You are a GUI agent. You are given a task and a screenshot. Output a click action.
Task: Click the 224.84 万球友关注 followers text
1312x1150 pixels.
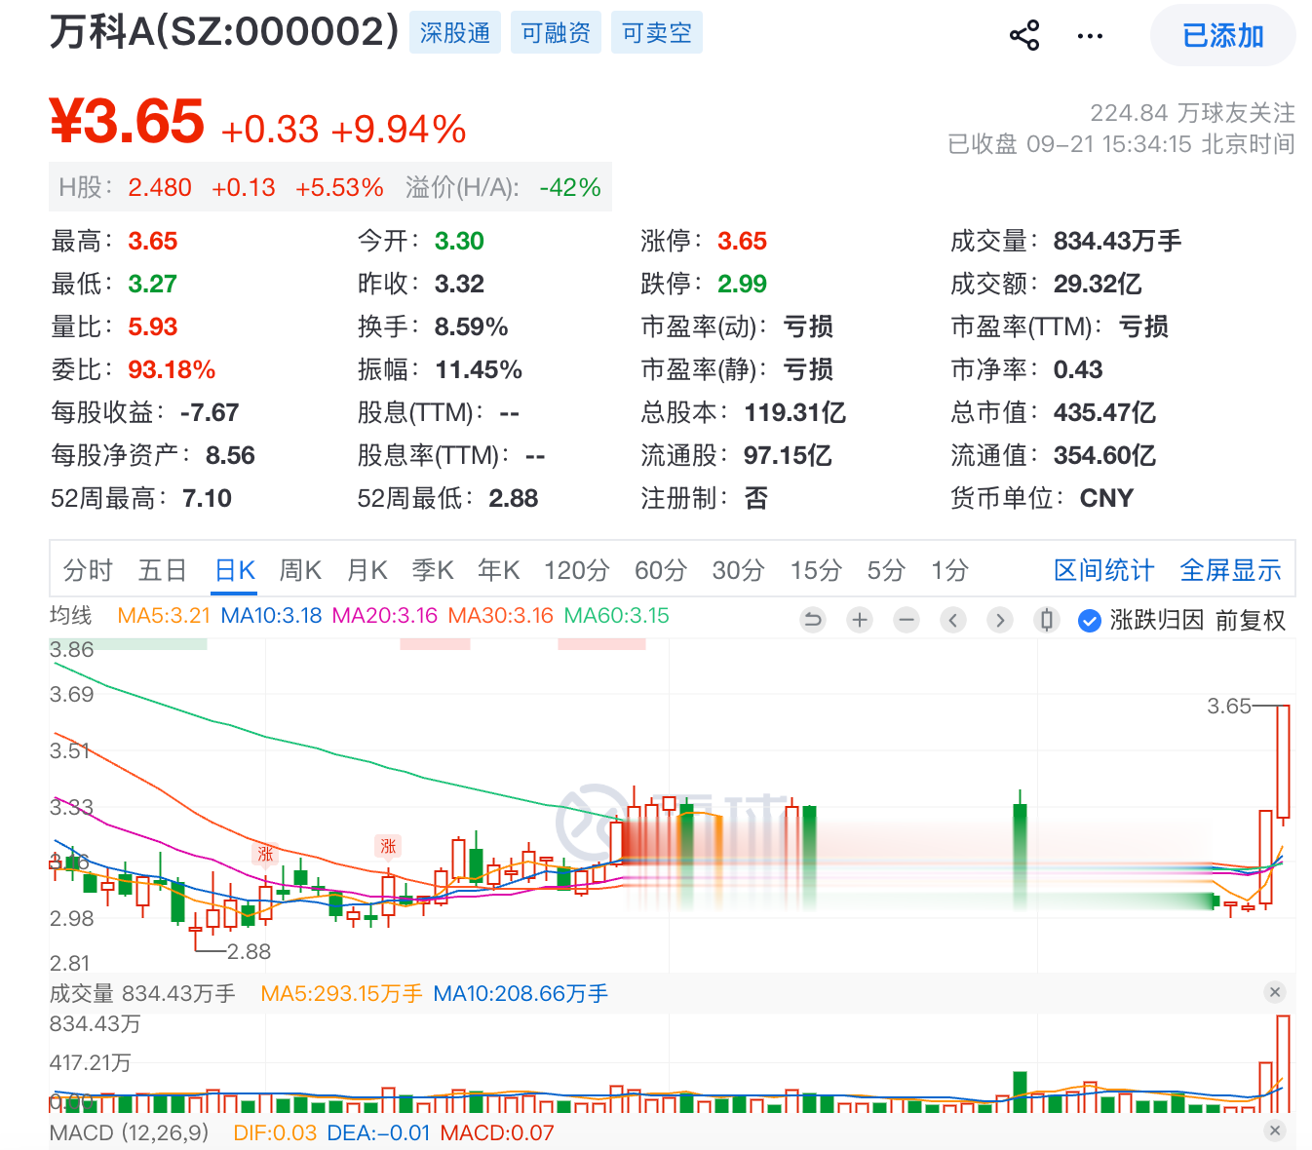1192,113
